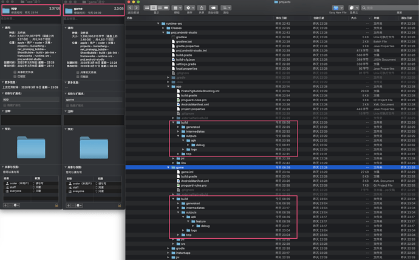
Task: Open the cloud toolbar dropdown beside Easy New File
Action: pyautogui.click(x=354, y=8)
